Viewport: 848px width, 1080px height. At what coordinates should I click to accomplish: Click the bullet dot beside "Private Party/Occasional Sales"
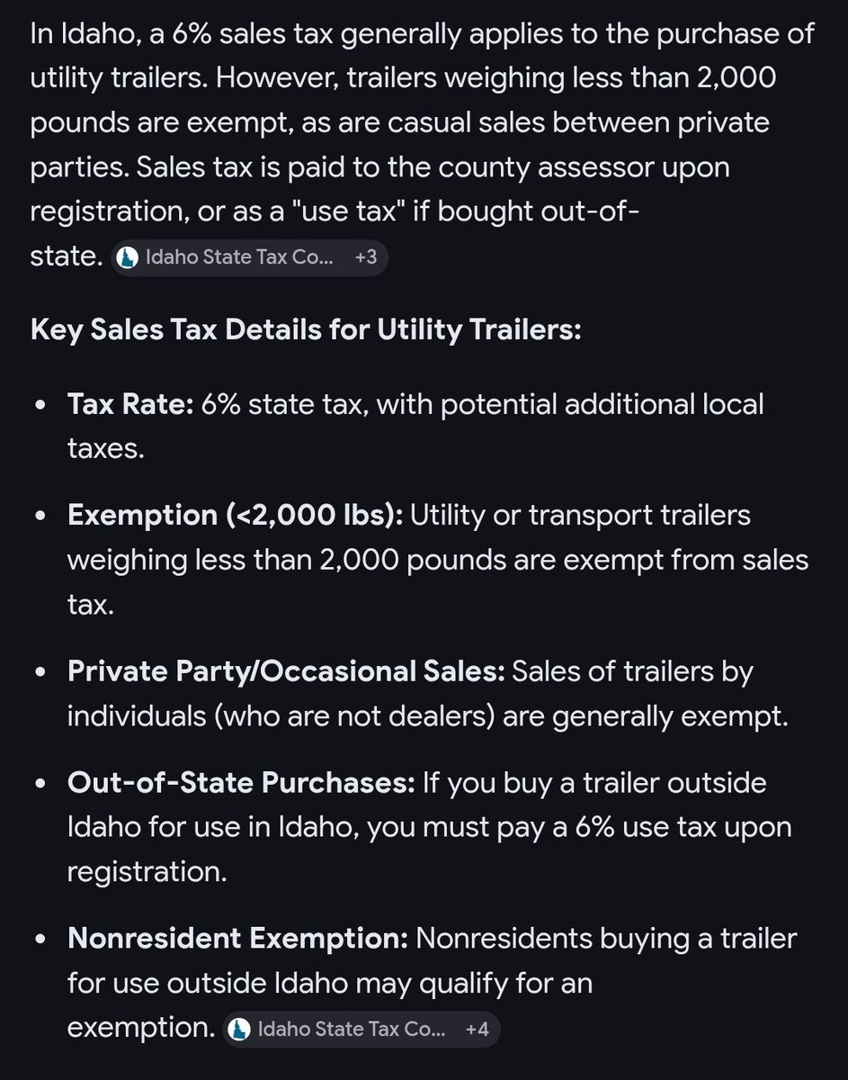(x=40, y=674)
